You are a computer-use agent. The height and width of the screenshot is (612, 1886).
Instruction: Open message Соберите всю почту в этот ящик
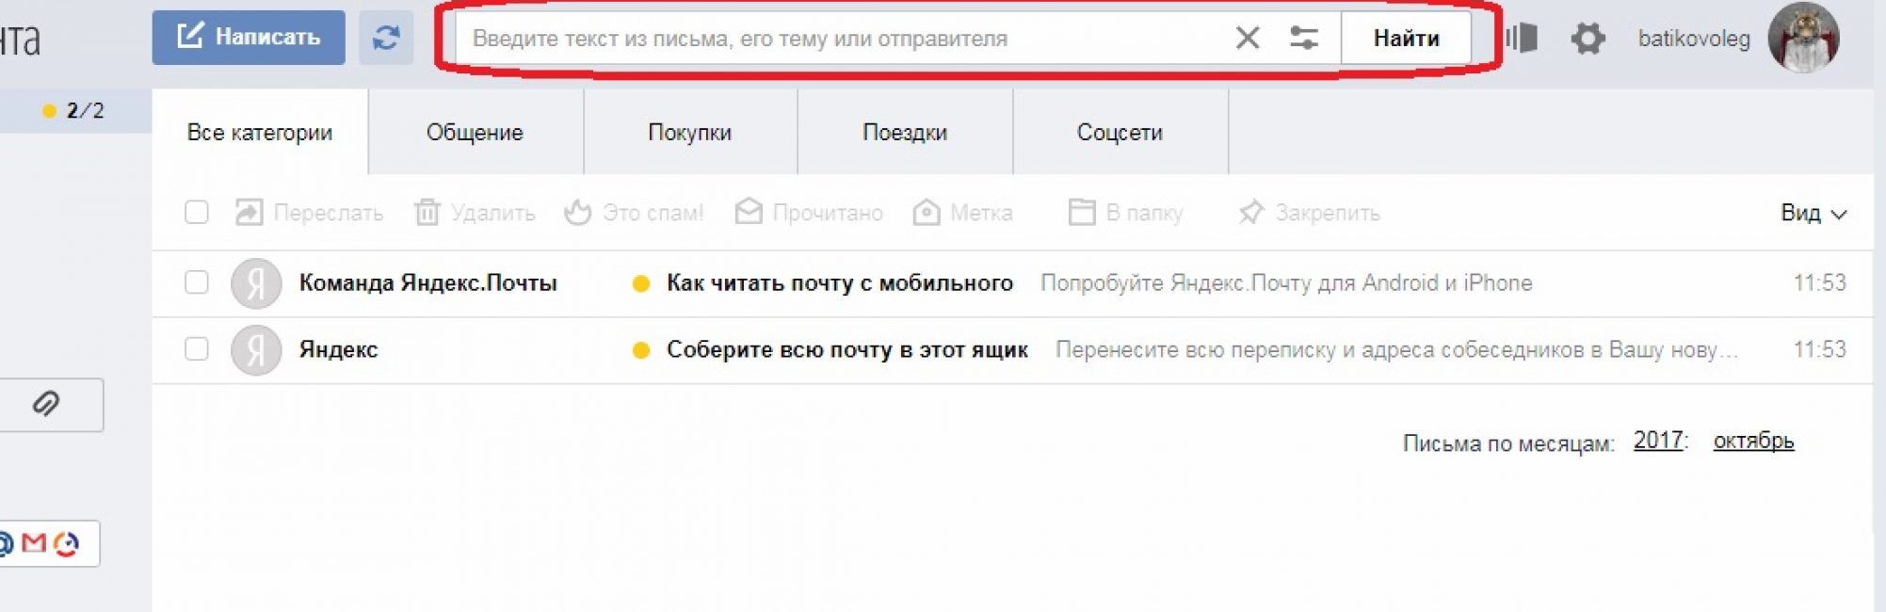pos(847,350)
